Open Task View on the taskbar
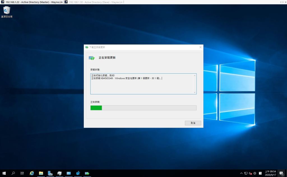Image resolution: width=287 pixels, height=177 pixels. tap(22, 173)
